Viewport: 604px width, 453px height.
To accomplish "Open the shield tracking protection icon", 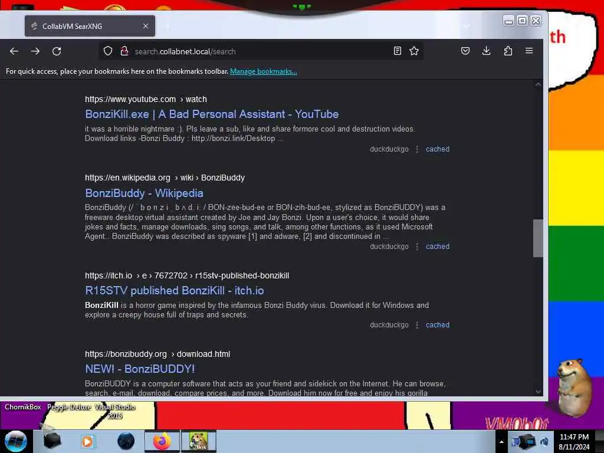I will click(x=108, y=51).
